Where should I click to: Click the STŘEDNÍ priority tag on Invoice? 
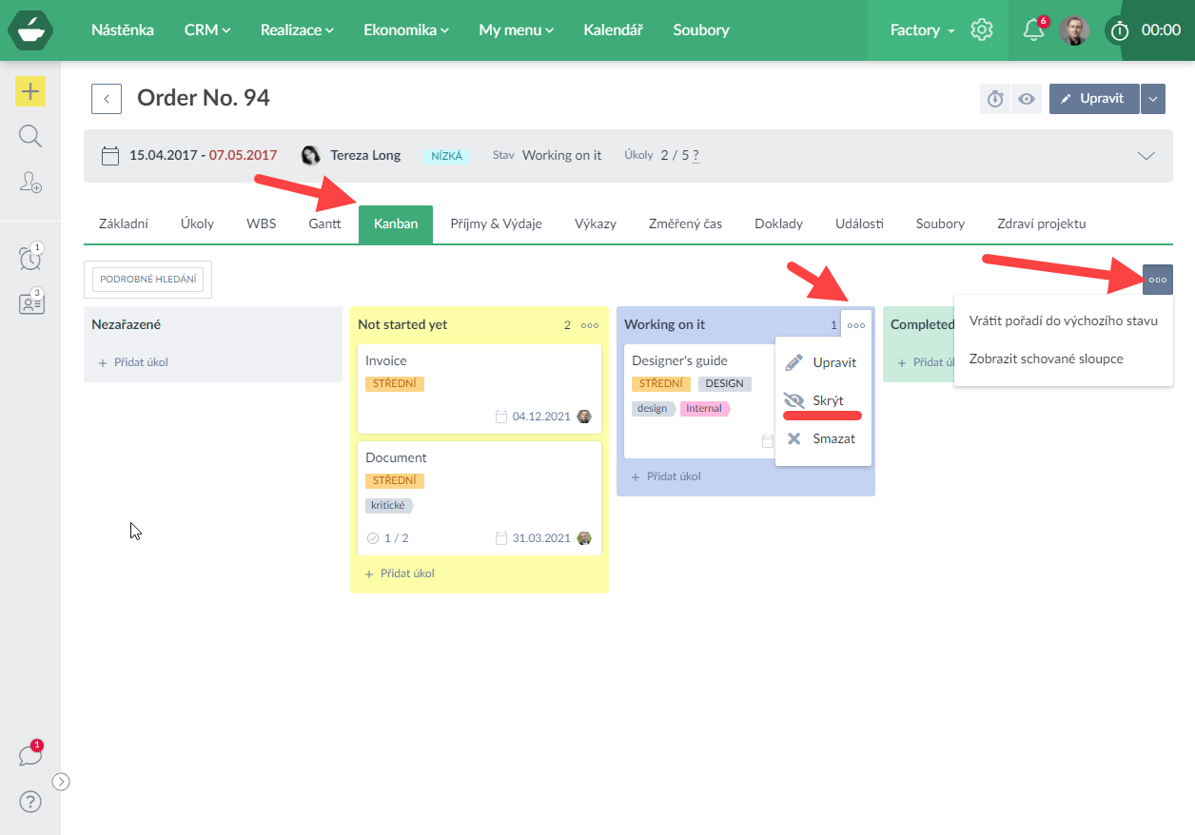tap(394, 384)
